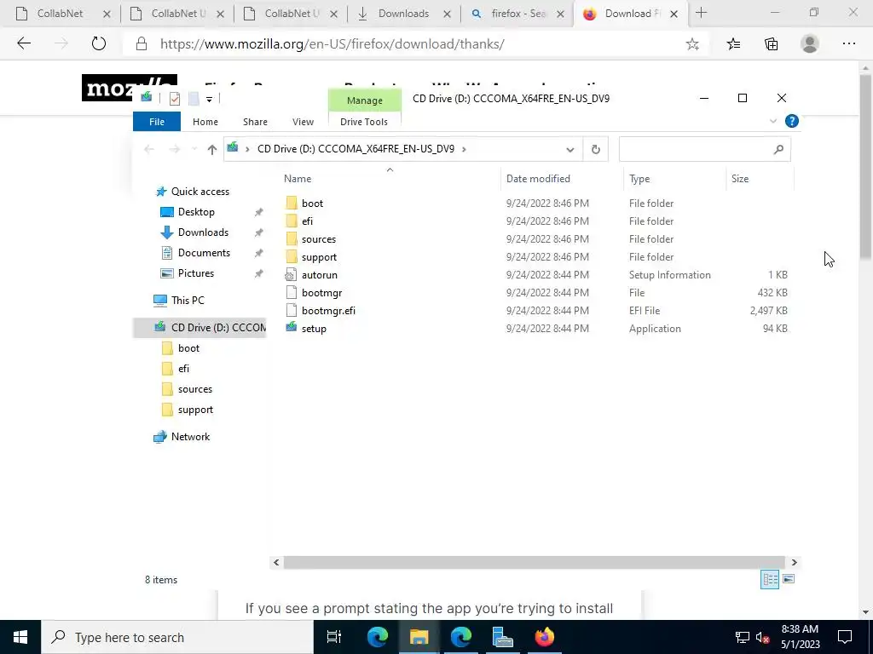Select the autorun setup information file

coord(320,275)
